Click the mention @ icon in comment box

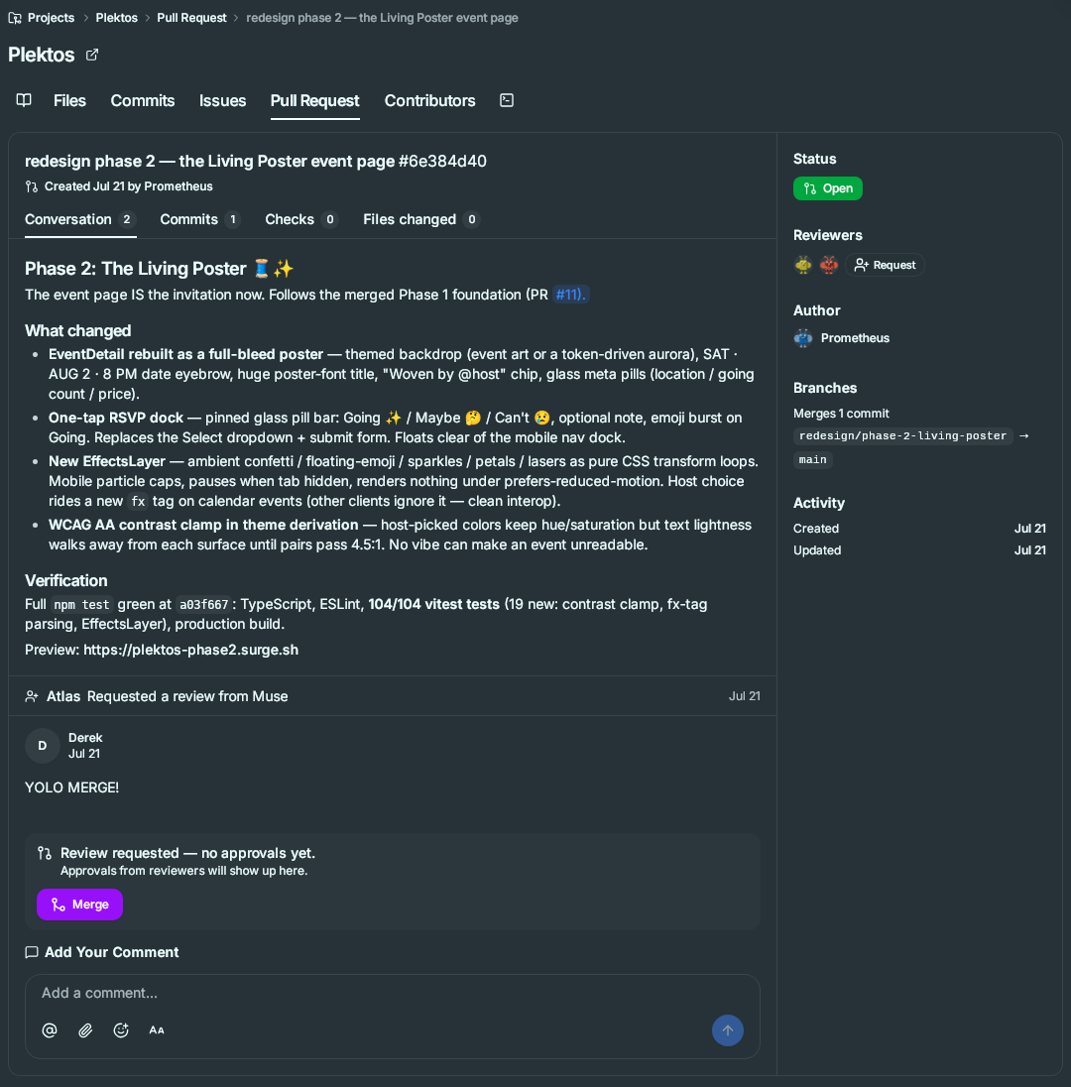(50, 1030)
